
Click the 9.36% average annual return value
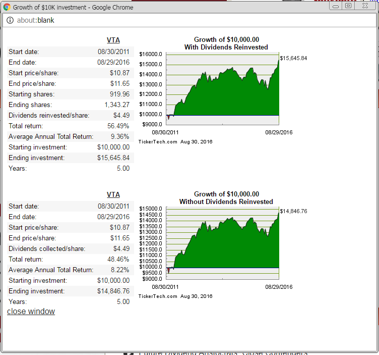[120, 137]
